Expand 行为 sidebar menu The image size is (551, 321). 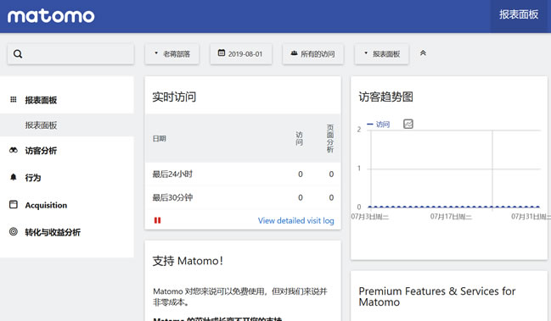[33, 178]
